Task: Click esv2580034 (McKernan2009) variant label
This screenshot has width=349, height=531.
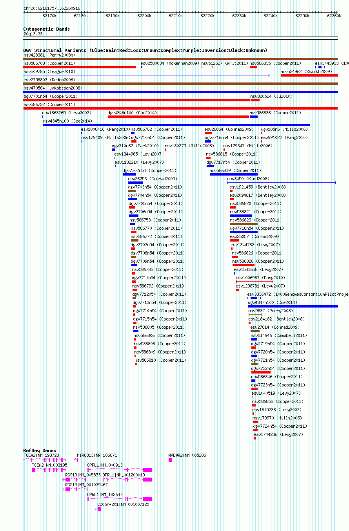Action: click(x=170, y=63)
